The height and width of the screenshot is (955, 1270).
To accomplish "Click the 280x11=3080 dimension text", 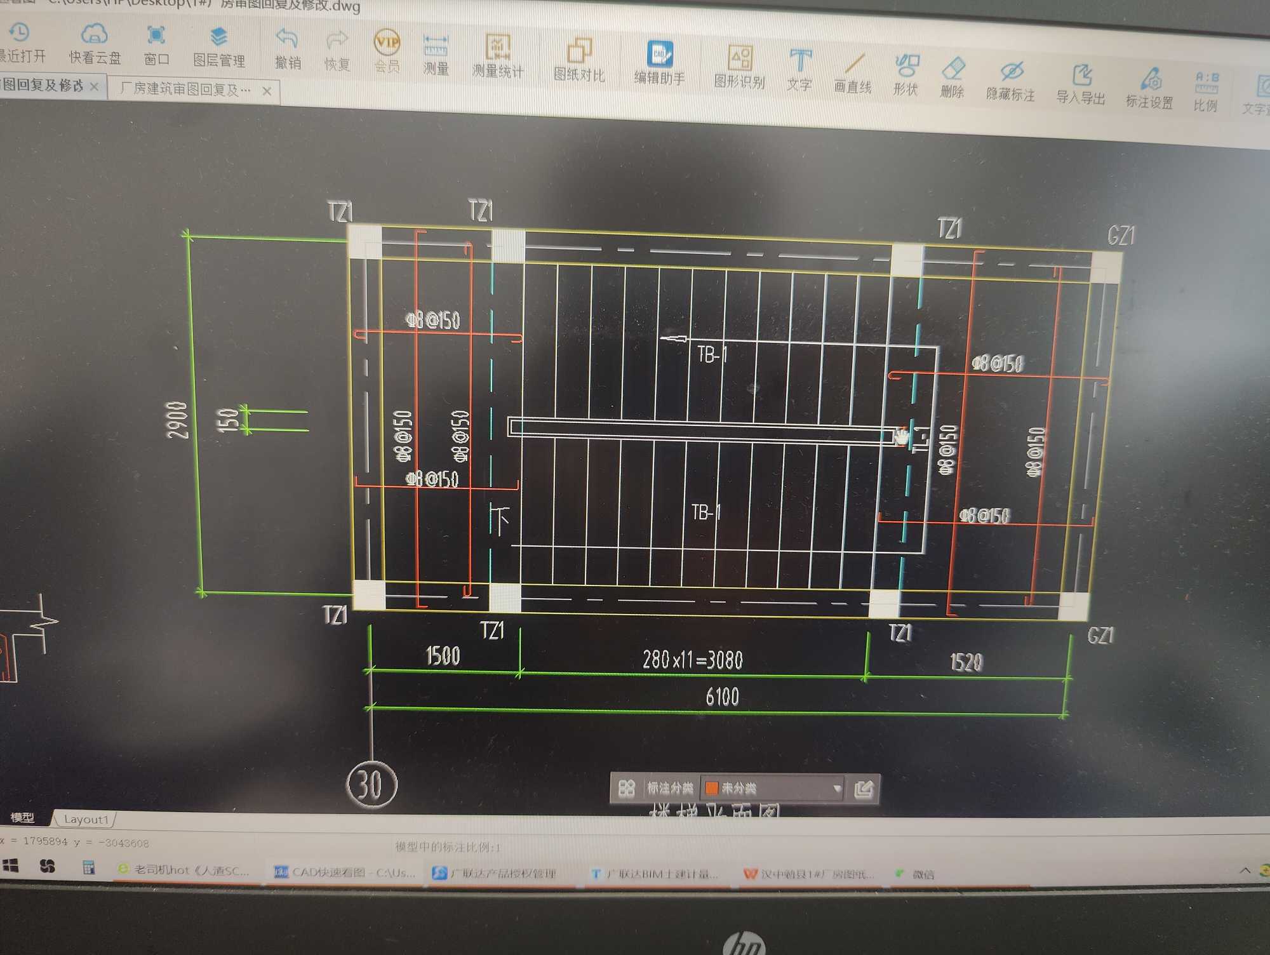I will coord(693,660).
